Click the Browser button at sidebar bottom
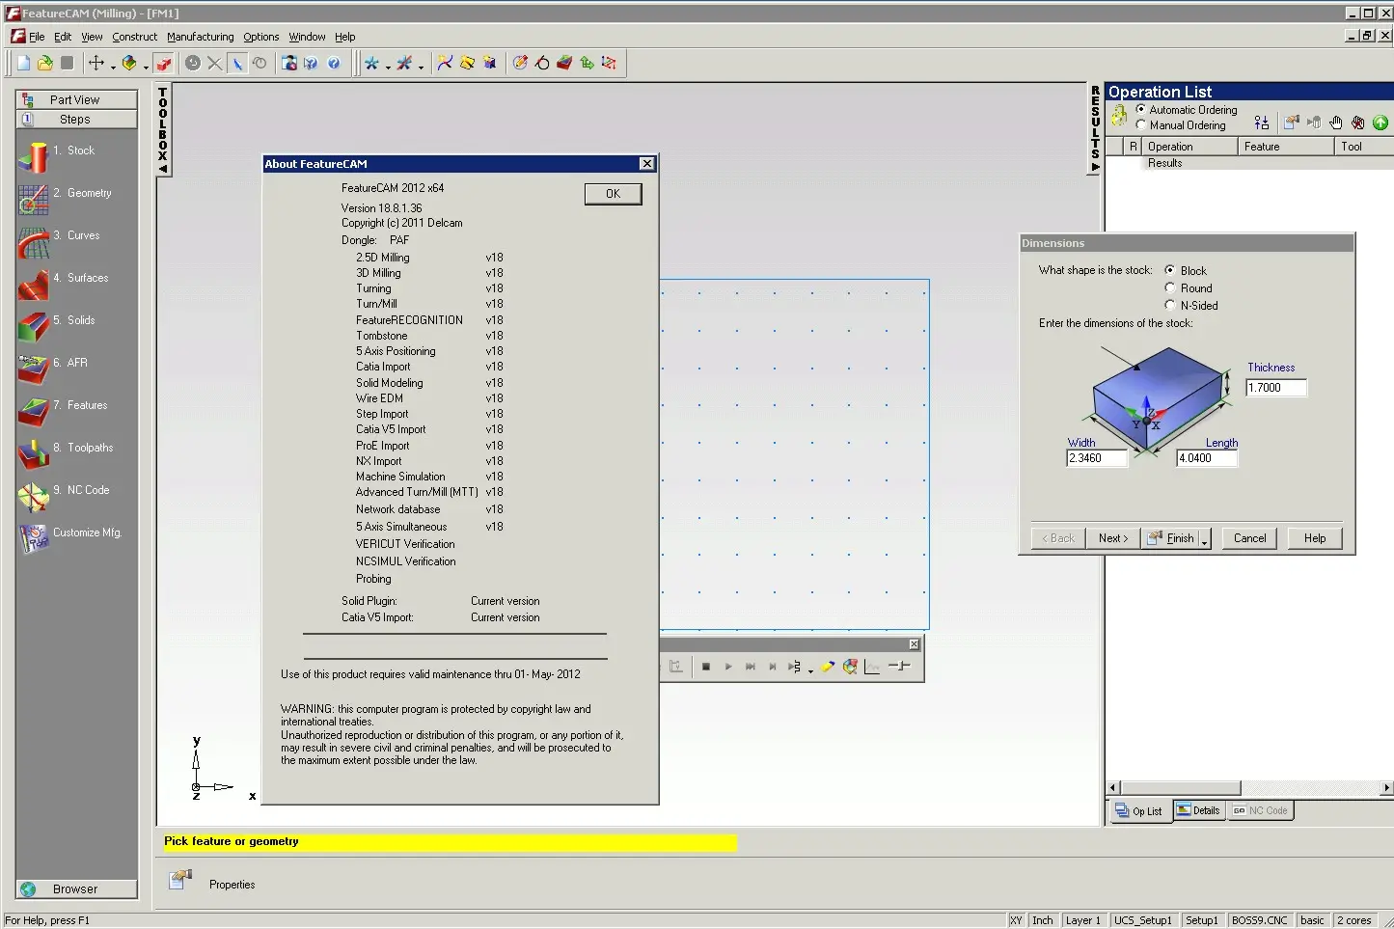1394x929 pixels. tap(75, 889)
